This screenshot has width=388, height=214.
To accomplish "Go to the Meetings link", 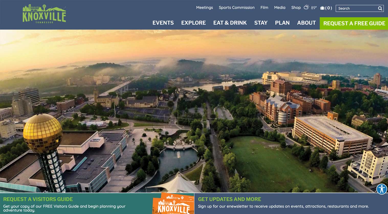I will (205, 8).
